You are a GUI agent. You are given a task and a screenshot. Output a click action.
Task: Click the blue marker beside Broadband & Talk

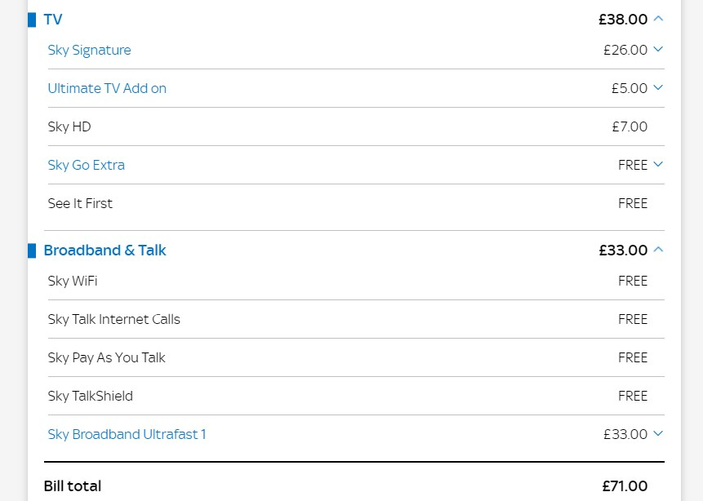[x=32, y=250]
